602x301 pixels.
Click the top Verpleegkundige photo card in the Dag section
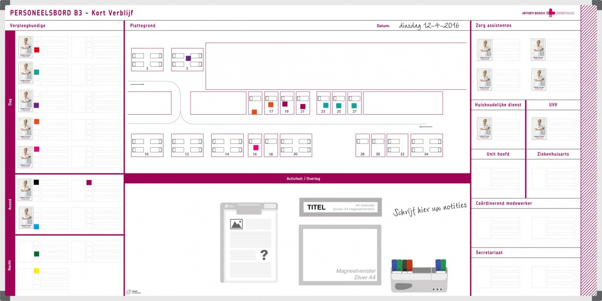click(25, 47)
